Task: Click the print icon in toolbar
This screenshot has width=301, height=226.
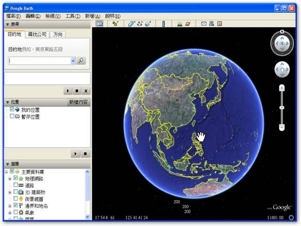Action: (212, 24)
